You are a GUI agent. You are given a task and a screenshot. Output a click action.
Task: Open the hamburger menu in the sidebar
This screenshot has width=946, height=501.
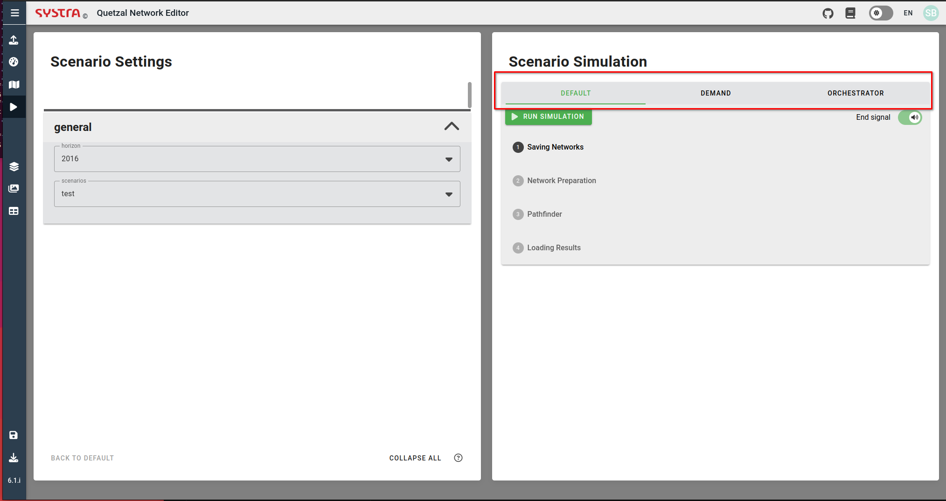pos(15,13)
